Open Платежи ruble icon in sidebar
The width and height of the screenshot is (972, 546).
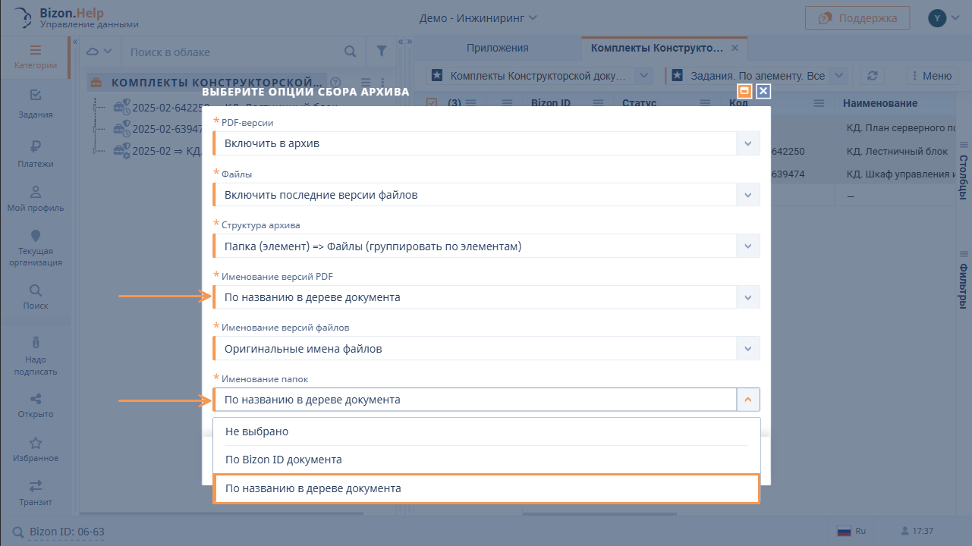(x=36, y=147)
